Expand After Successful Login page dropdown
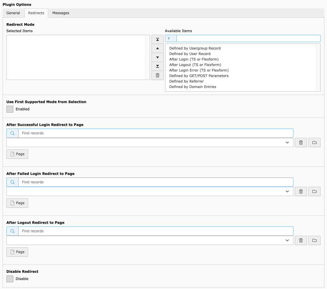The image size is (327, 289). [287, 142]
